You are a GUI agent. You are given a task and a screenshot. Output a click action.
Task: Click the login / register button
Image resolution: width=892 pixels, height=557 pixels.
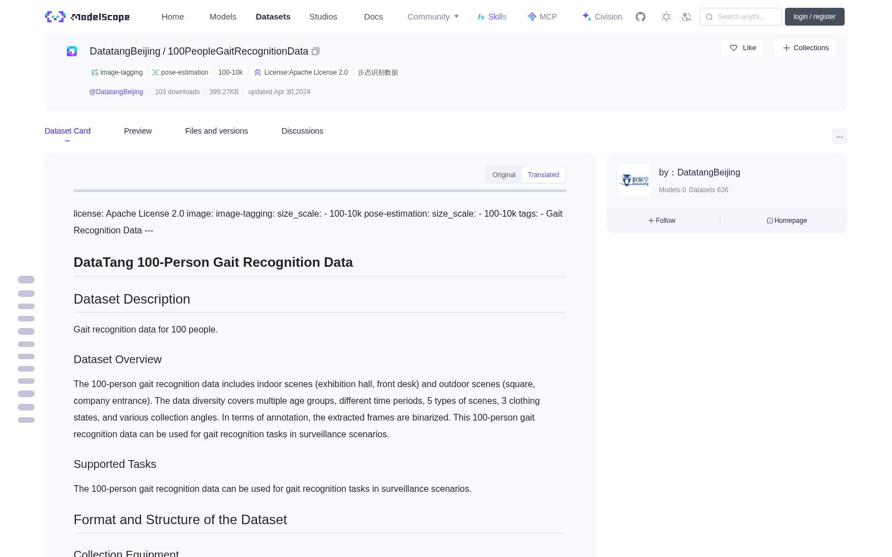pos(815,17)
